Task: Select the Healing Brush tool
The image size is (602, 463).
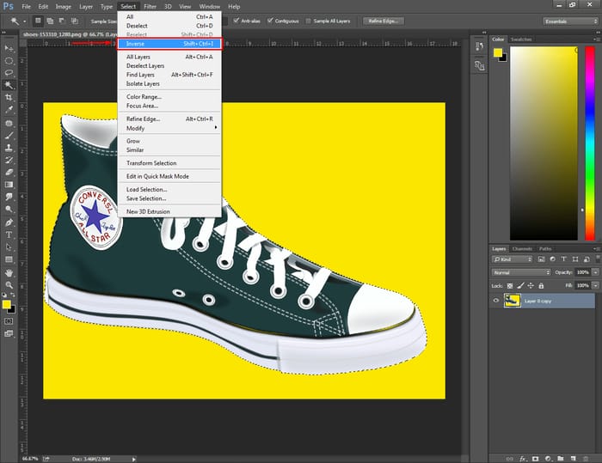Action: click(x=9, y=123)
